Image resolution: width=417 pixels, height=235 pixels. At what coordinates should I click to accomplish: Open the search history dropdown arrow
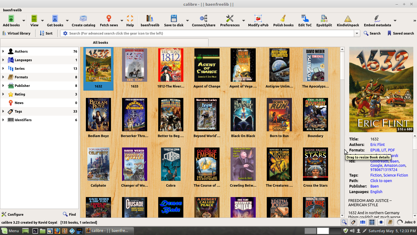pyautogui.click(x=357, y=33)
